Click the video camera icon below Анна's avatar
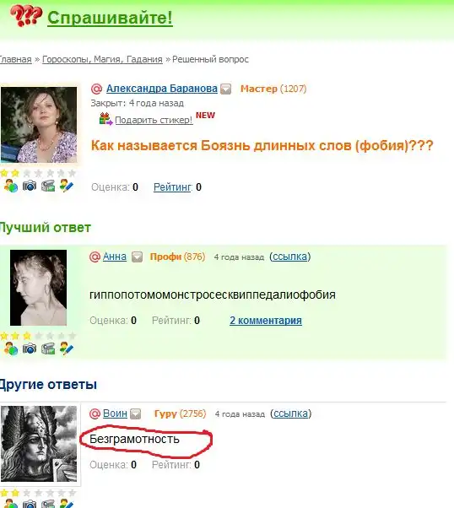This screenshot has height=508, width=454. click(x=48, y=349)
